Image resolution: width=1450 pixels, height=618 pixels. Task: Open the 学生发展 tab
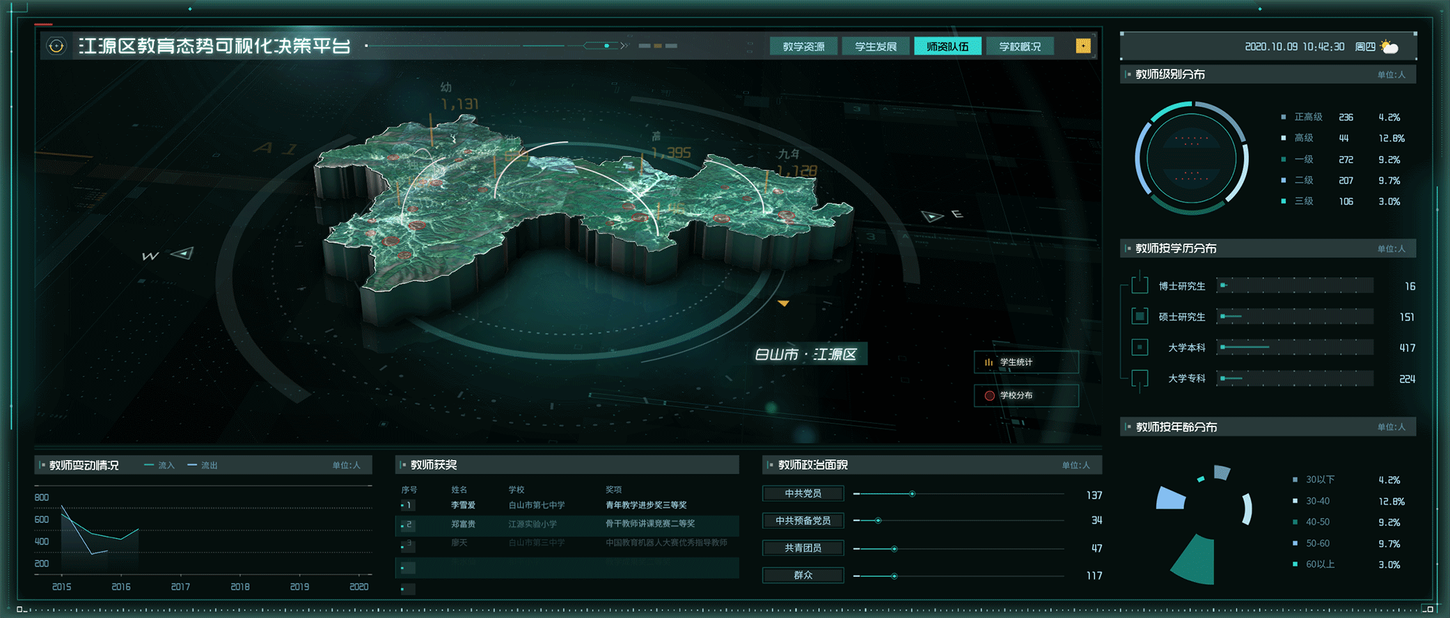coord(876,47)
